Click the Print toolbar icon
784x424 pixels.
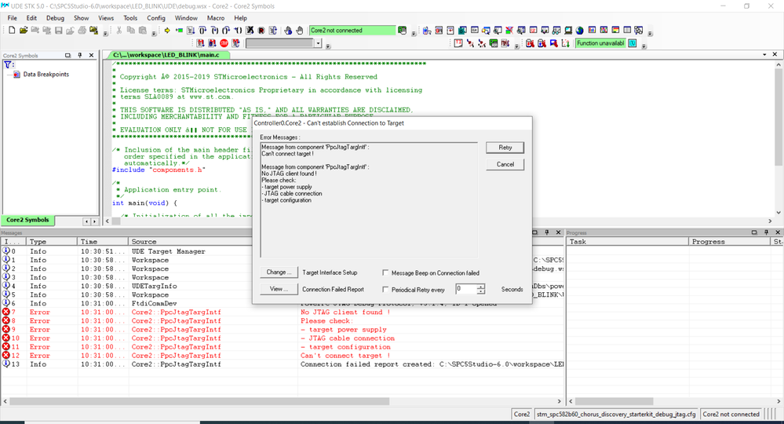[x=82, y=31]
